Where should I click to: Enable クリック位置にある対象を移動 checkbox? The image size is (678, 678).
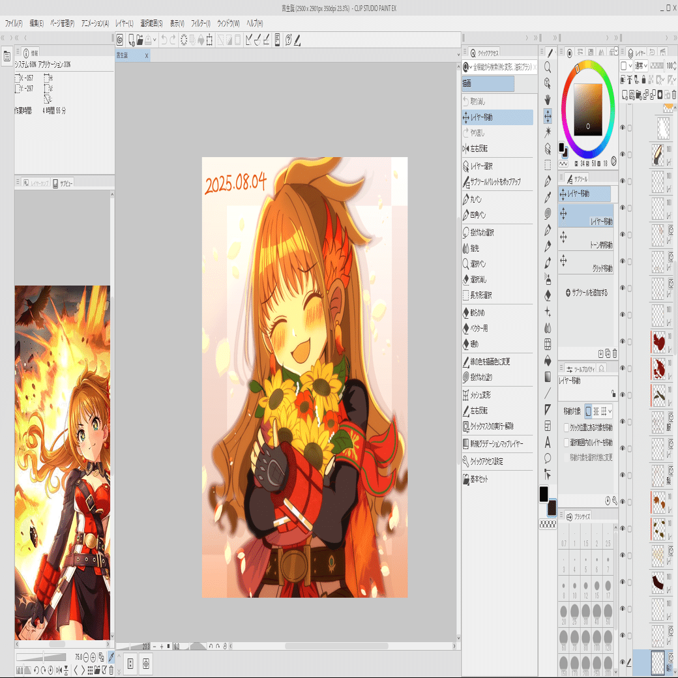(567, 427)
